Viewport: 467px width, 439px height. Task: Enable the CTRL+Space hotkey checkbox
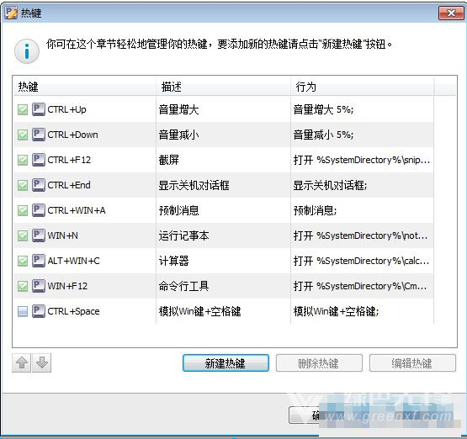click(23, 311)
